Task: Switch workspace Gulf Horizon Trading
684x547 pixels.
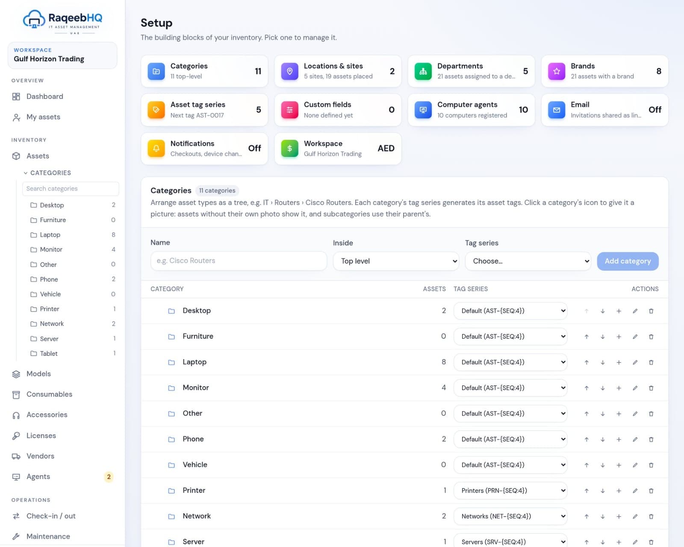Action: click(x=62, y=55)
